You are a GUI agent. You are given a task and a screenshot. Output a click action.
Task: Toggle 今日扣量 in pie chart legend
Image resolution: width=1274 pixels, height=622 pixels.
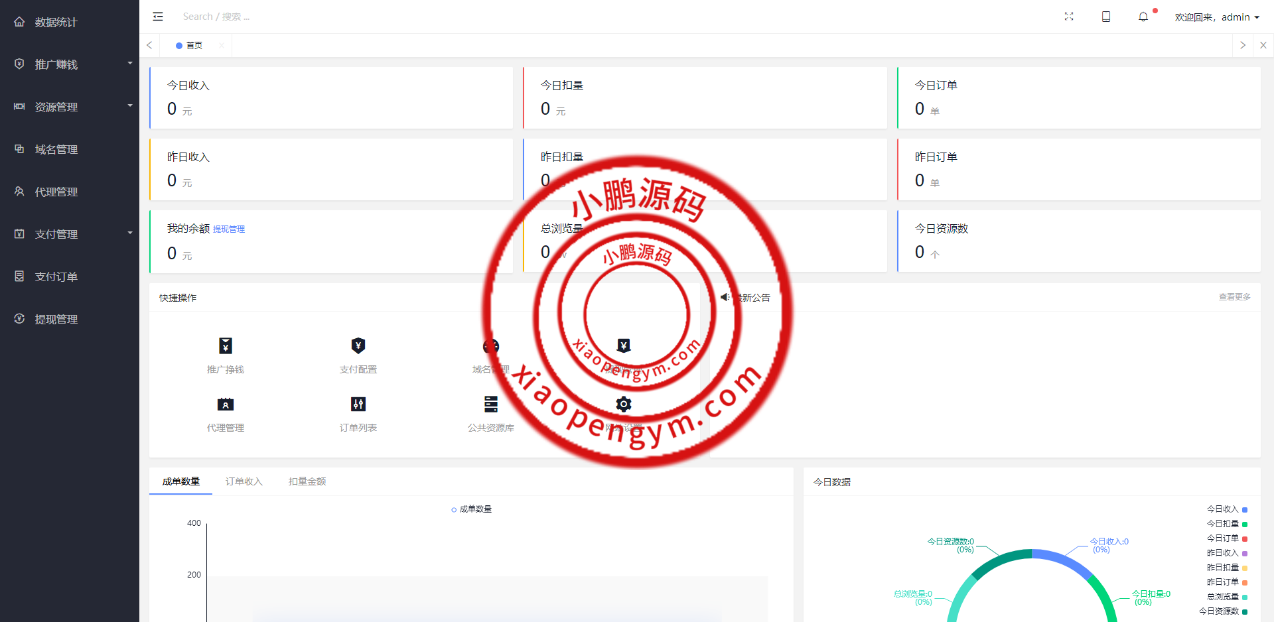pos(1227,524)
